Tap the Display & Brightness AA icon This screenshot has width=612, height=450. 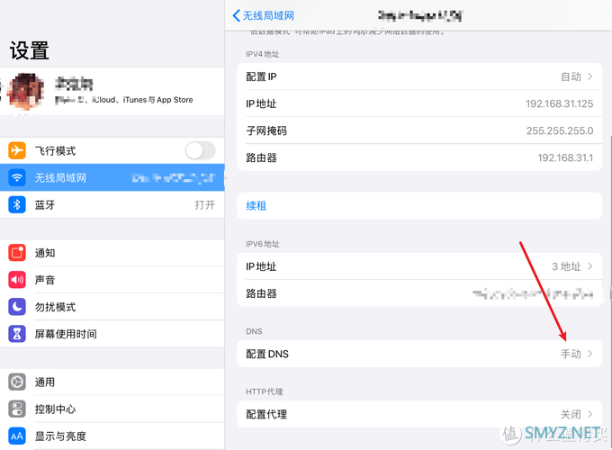17,436
